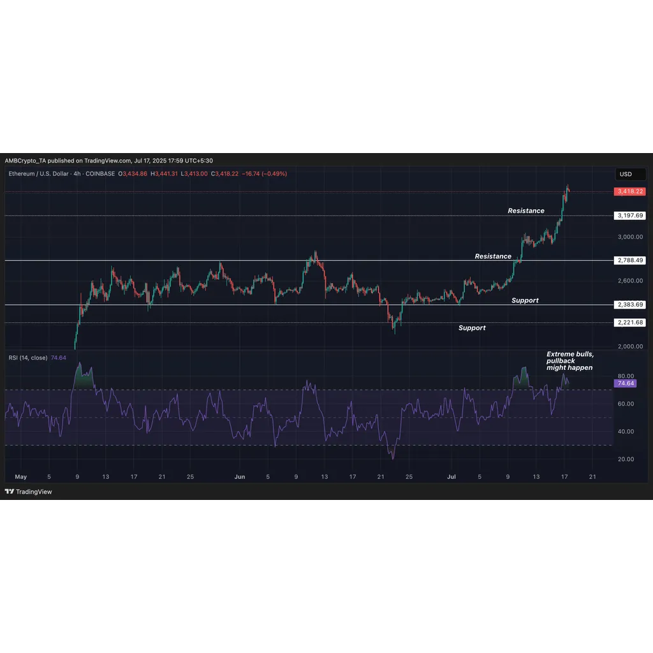This screenshot has width=653, height=653.
Task: Click the Jul label on the time axis
Action: 451,477
